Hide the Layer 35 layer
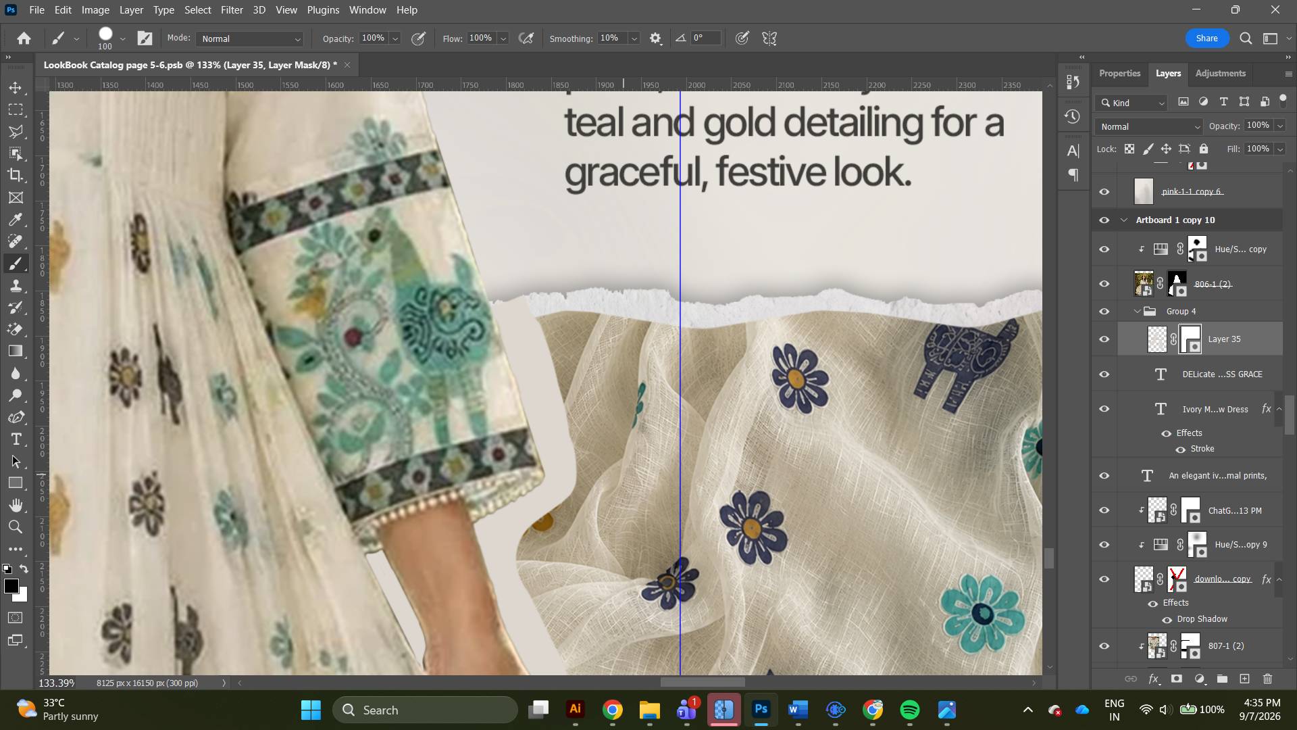Viewport: 1297px width, 730px height. pos(1104,339)
